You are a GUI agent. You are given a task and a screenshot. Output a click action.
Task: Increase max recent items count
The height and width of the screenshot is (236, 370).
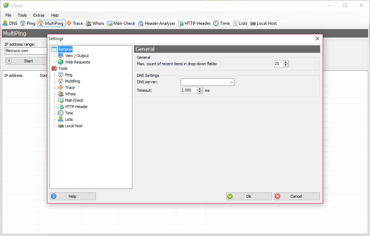coord(286,62)
